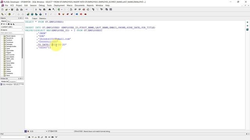Screen dimensions: 250x140
Task: Click the Paste clipboard icon
Action: coord(44,9)
